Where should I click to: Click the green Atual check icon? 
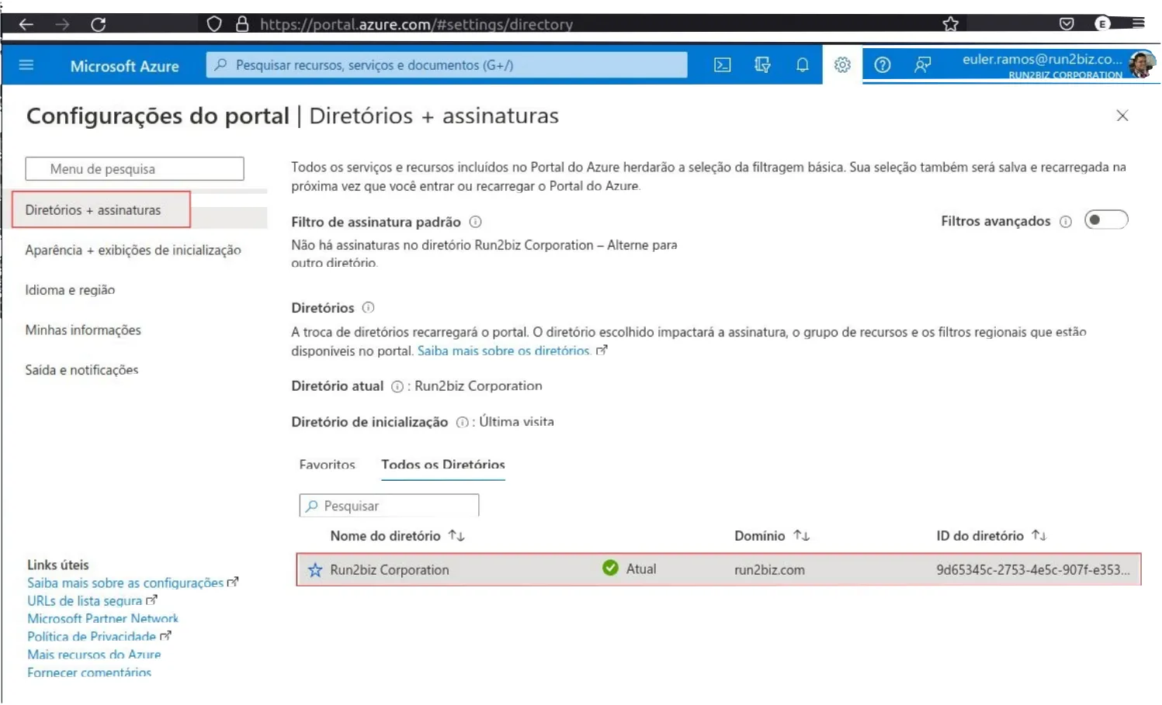(610, 568)
